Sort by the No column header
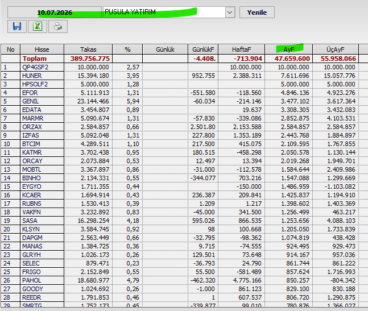Image resolution: width=368 pixels, height=311 pixels. [11, 49]
